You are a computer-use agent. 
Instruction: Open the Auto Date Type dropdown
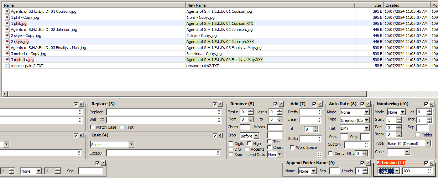355,120
